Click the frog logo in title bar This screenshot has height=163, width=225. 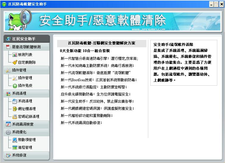point(4,4)
